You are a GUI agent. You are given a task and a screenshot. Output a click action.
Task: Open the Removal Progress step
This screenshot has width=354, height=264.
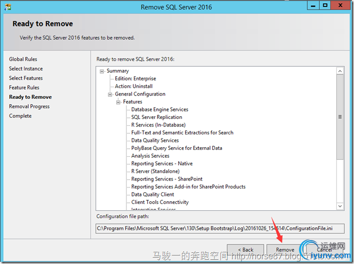coord(29,106)
